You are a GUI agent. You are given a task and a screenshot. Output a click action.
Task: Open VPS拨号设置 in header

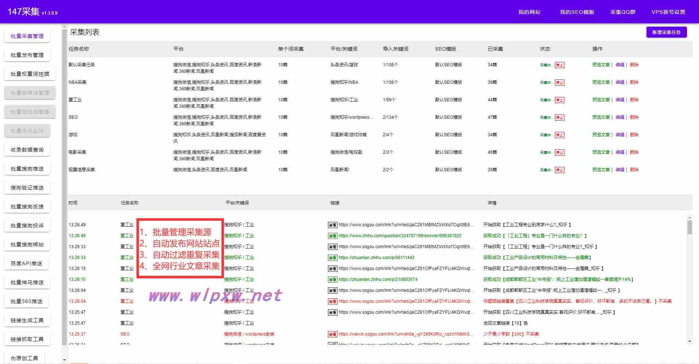(x=668, y=12)
